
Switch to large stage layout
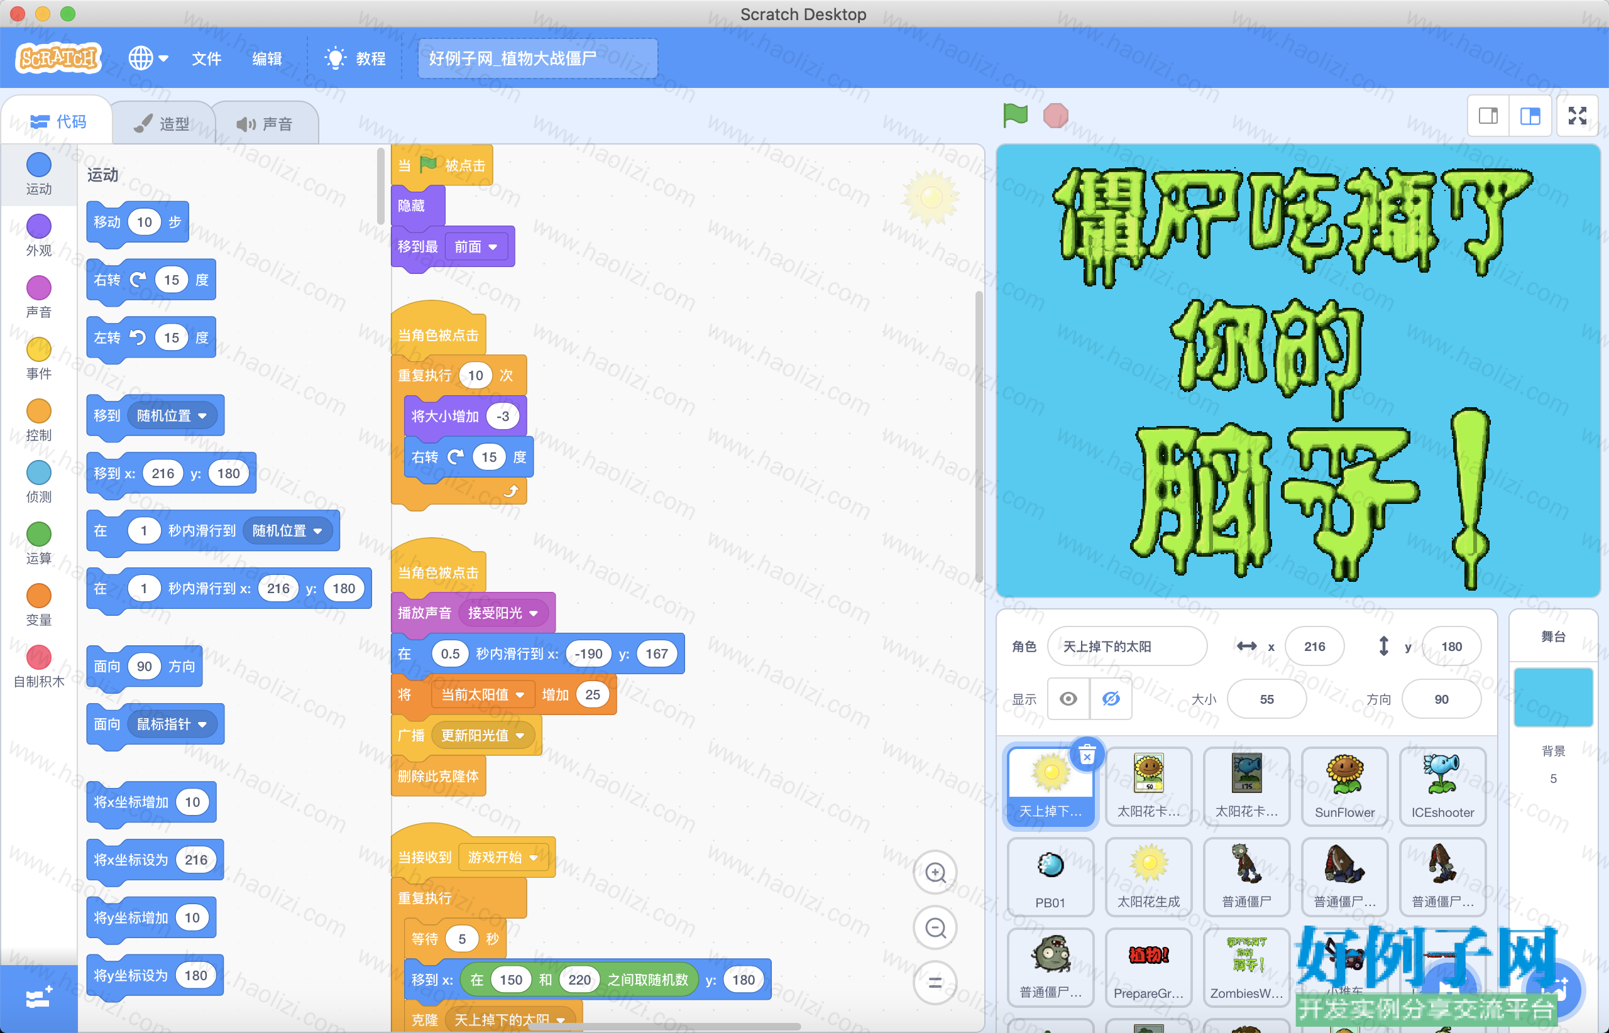[x=1530, y=116]
